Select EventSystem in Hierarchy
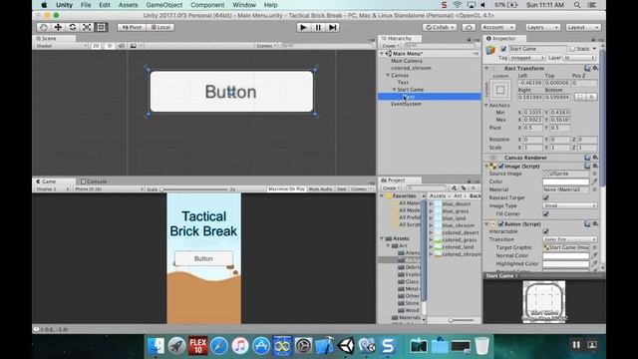Image resolution: width=638 pixels, height=359 pixels. 406,104
